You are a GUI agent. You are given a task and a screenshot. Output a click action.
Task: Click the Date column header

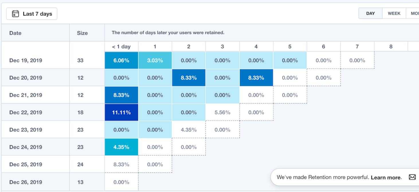point(15,33)
